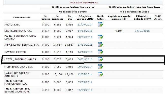
Task: Select THIRD AVENUE MANAGEMENT LLC name cell
Action: pos(15,82)
